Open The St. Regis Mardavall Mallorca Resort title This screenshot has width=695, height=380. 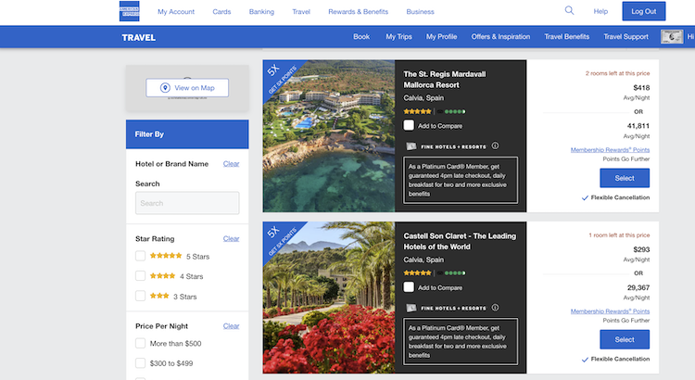coord(445,80)
